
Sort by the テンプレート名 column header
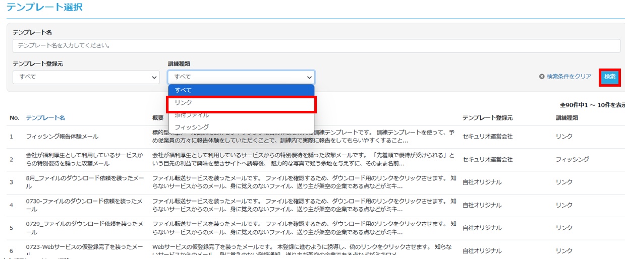tap(45, 118)
